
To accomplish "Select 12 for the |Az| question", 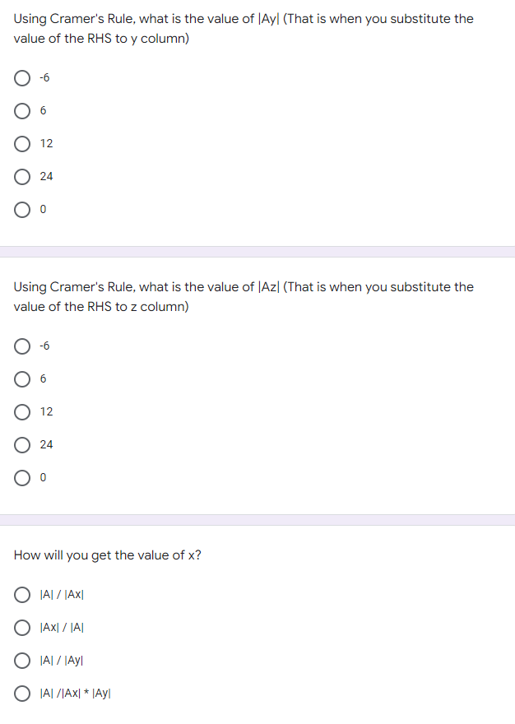I will pyautogui.click(x=22, y=411).
